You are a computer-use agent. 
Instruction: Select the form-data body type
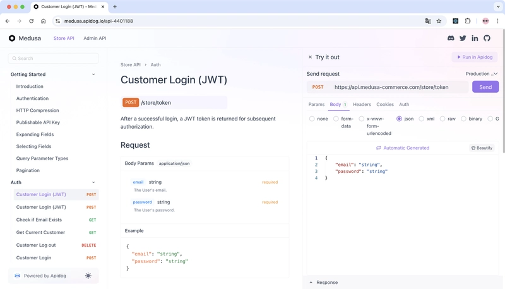point(336,119)
